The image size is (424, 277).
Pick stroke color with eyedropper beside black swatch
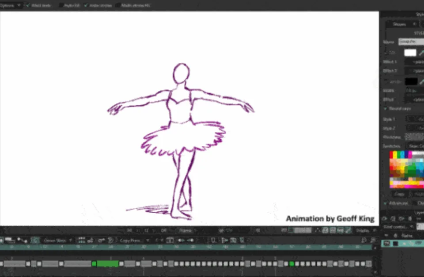[421, 82]
